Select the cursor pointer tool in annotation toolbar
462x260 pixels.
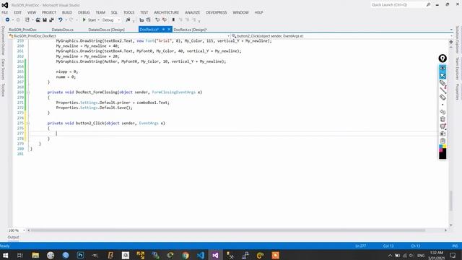point(443,76)
